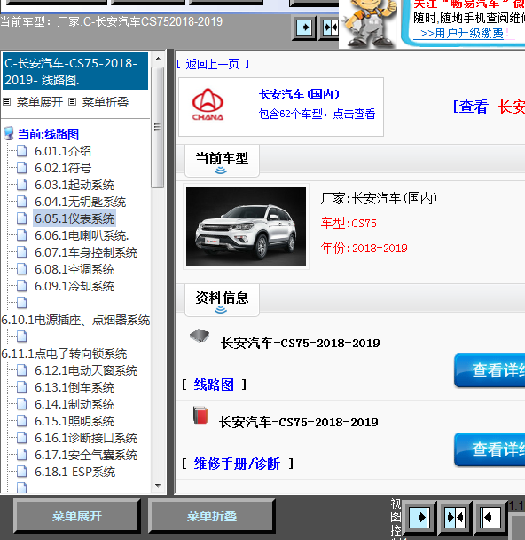This screenshot has width=525, height=540.
Task: Open 6.16.1诊断接口系统 tree item
Action: (86, 438)
